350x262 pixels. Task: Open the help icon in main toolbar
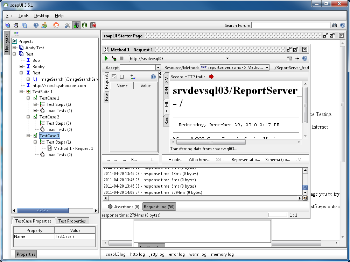[x=36, y=25]
